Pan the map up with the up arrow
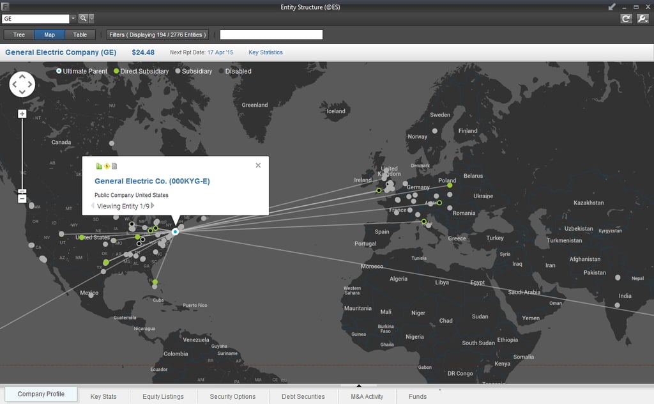This screenshot has height=404, width=654. 22,76
